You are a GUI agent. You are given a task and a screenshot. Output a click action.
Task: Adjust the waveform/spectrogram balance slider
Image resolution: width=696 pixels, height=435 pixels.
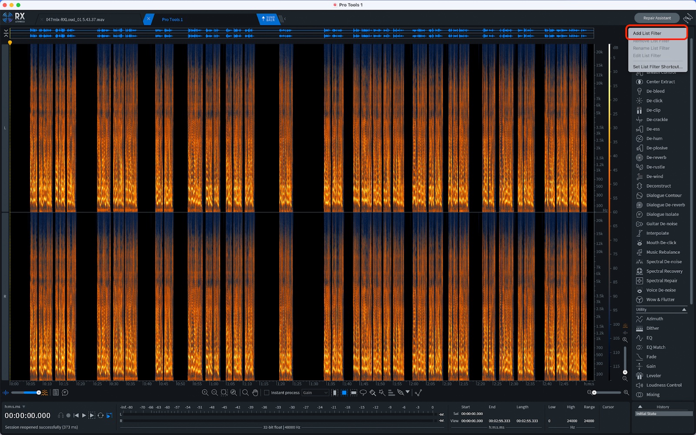(26, 393)
